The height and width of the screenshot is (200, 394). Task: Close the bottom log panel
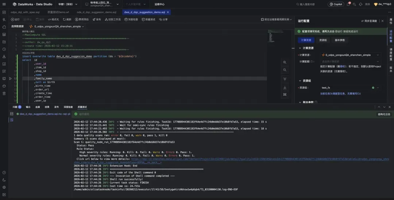pyautogui.click(x=390, y=107)
